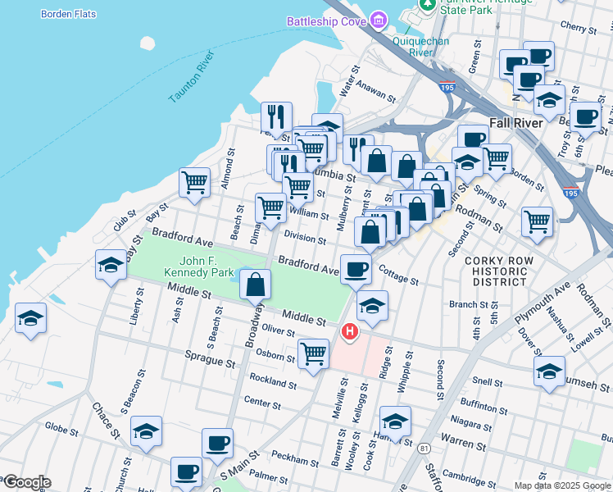Select the Anawan St street label
Screen dimensions: 613x492
pyautogui.click(x=375, y=92)
